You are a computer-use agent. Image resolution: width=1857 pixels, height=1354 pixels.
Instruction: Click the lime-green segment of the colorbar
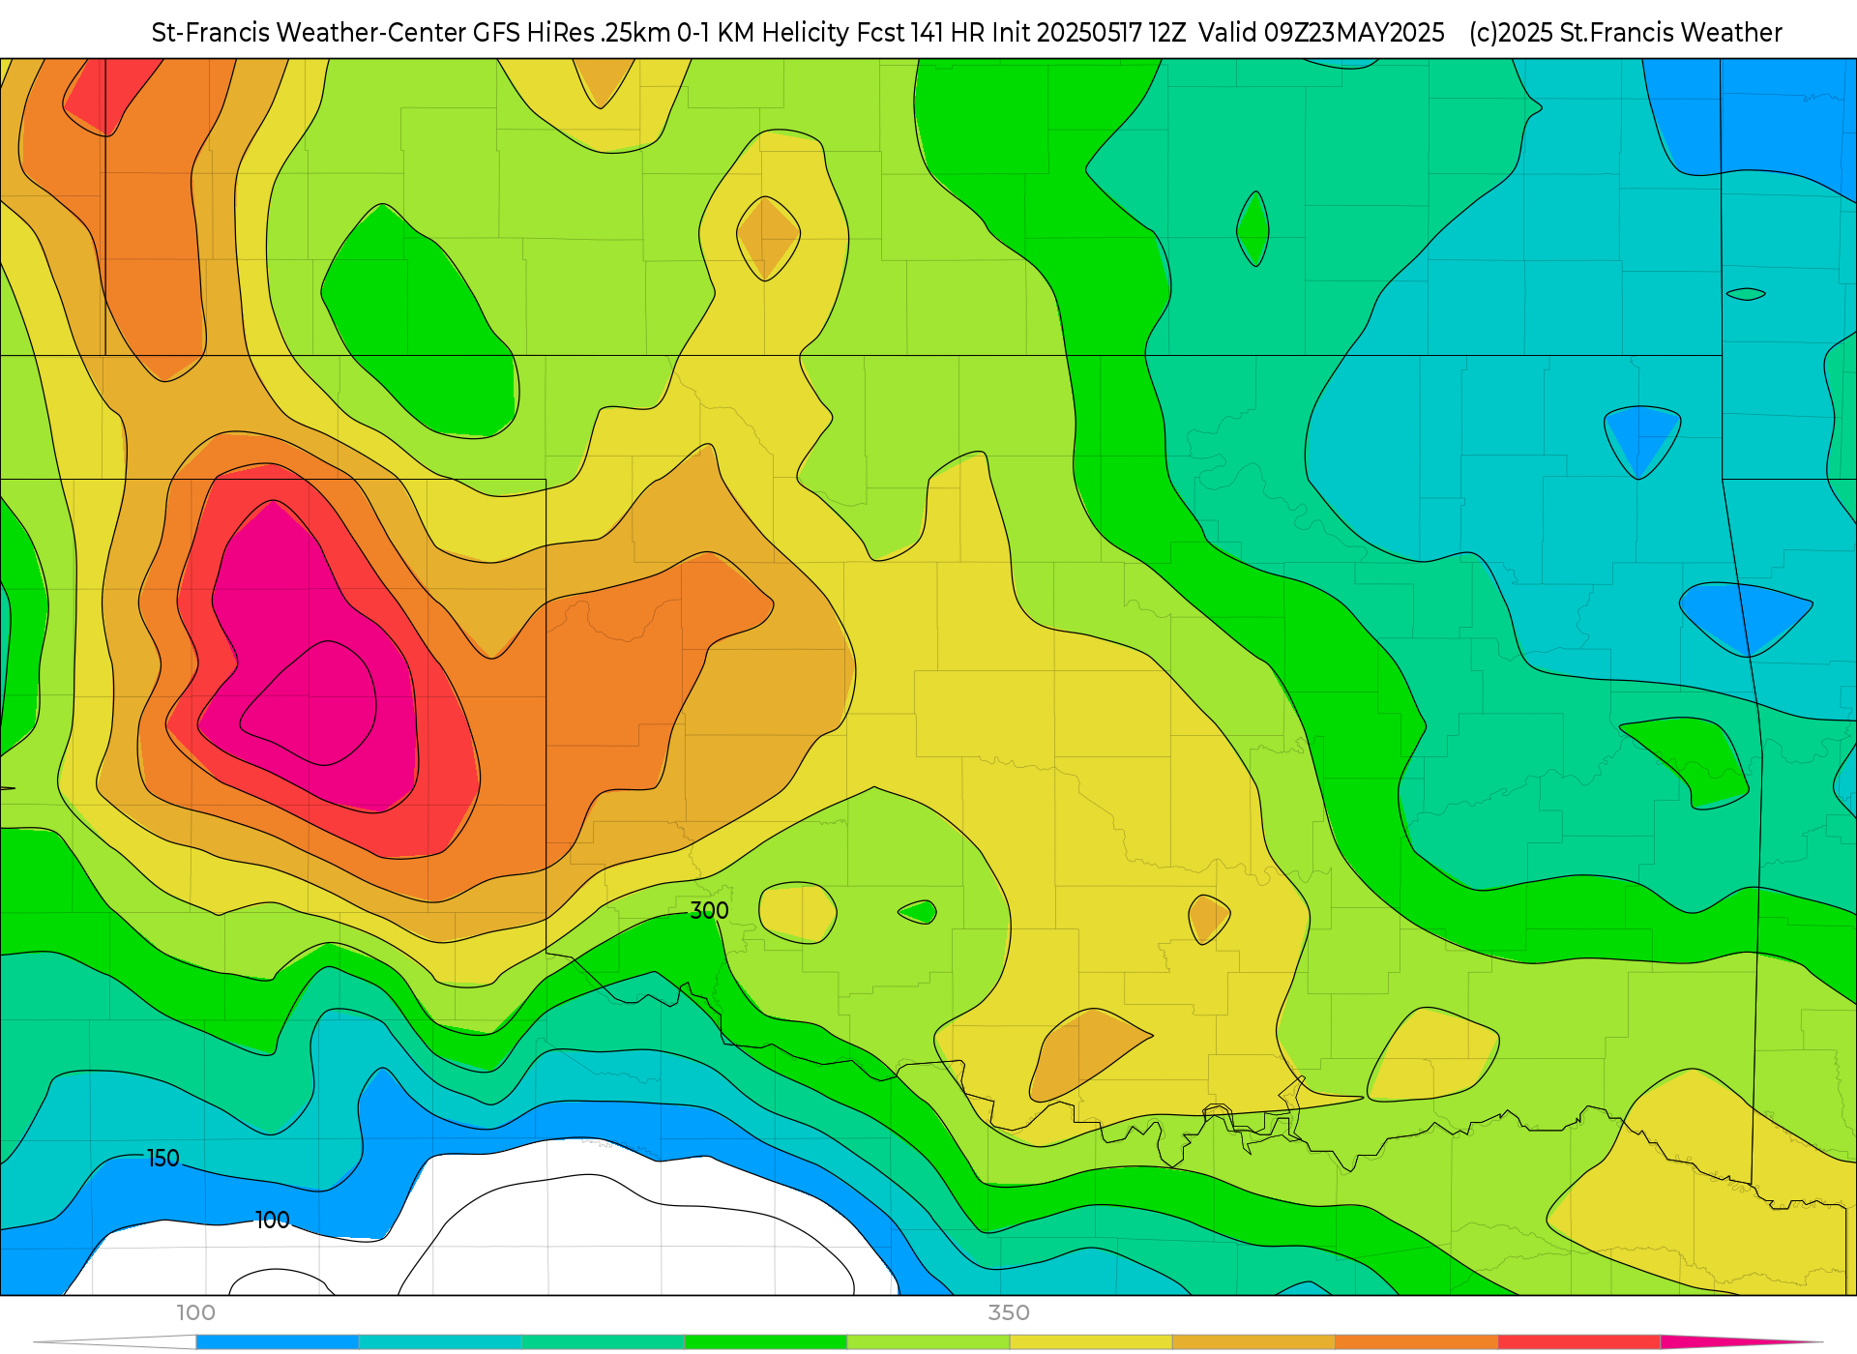click(928, 1342)
